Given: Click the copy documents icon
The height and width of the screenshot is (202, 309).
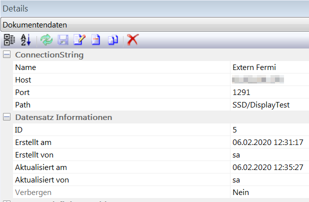Looking at the screenshot, I should [x=113, y=40].
